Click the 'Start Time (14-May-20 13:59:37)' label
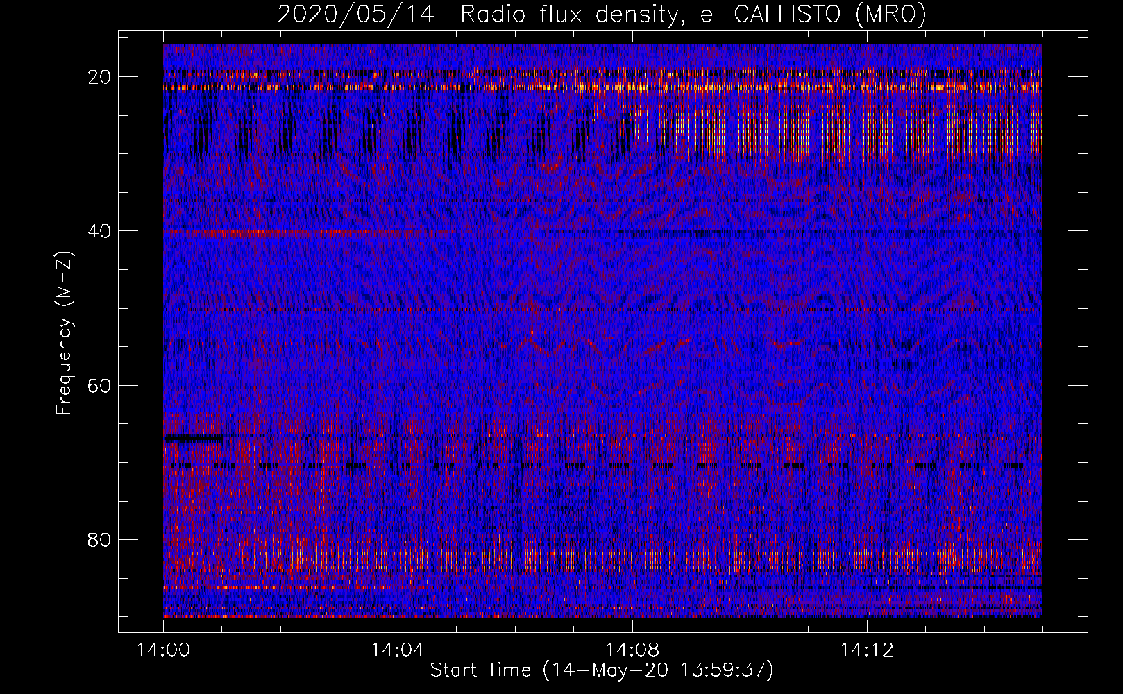Image resolution: width=1123 pixels, height=694 pixels. [x=602, y=670]
